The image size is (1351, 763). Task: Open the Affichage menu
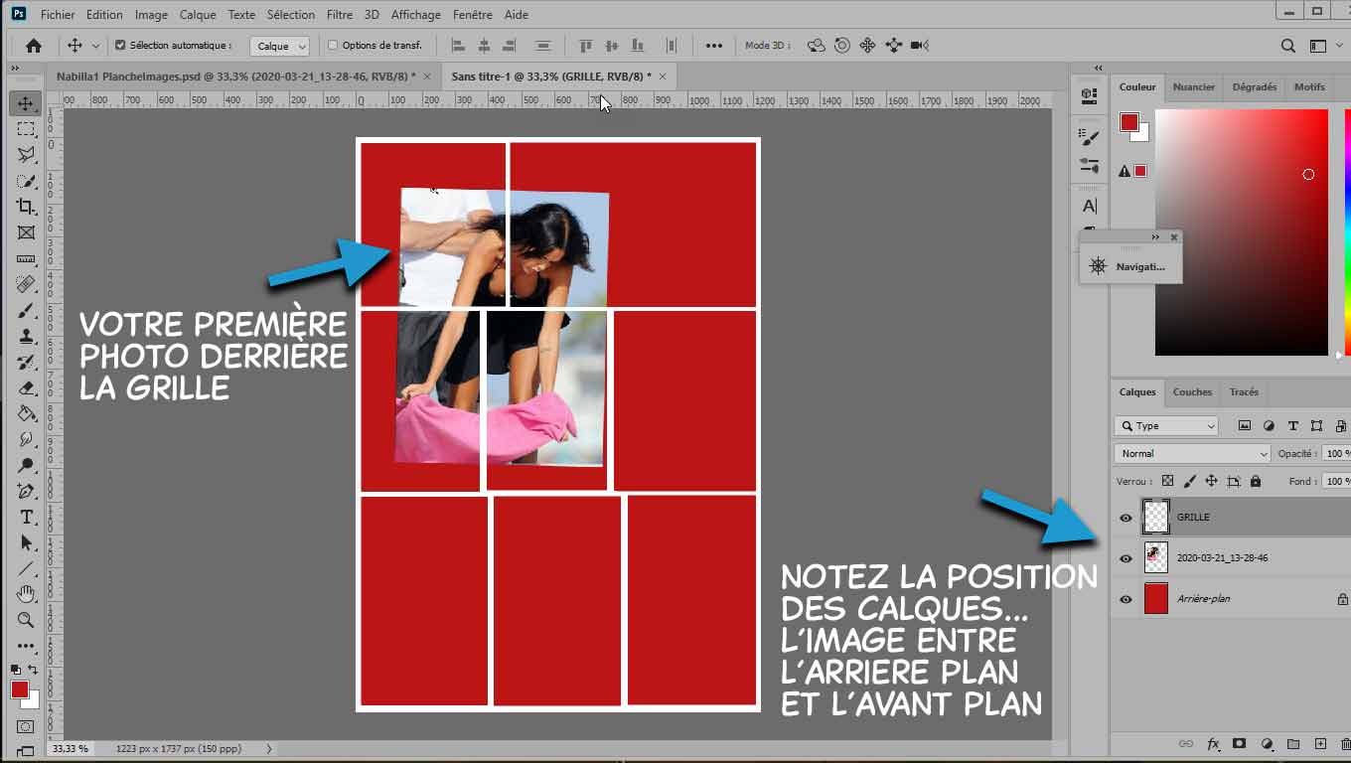(x=416, y=15)
